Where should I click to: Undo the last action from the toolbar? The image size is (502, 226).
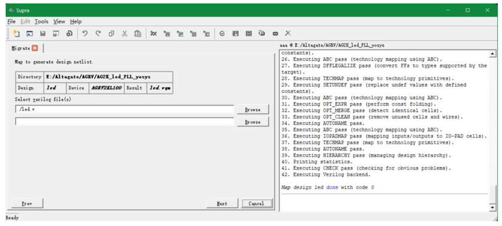point(85,33)
